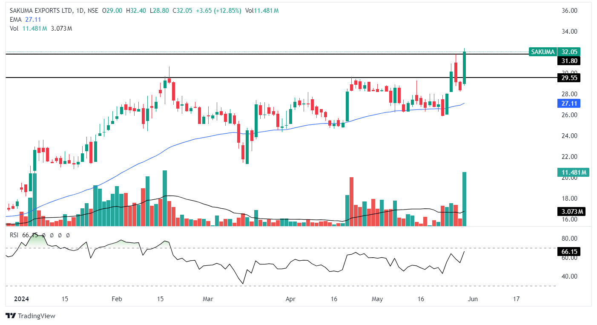
Task: Click the TradingView logo icon
Action: (x=11, y=316)
